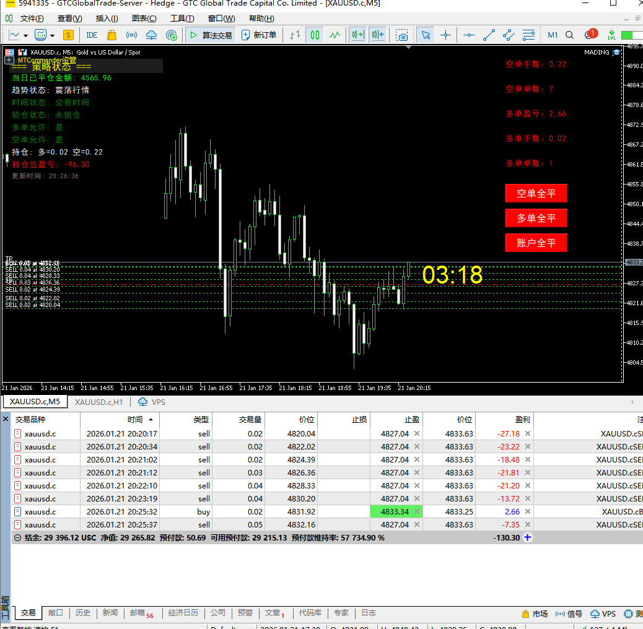This screenshot has height=629, width=643.
Task: Collapse the balance summary row
Action: coord(17,537)
